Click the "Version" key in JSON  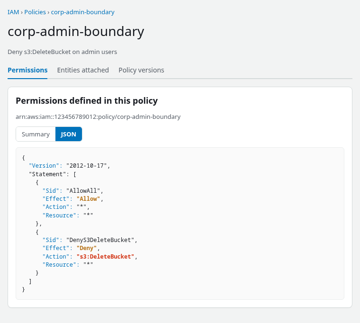44,166
